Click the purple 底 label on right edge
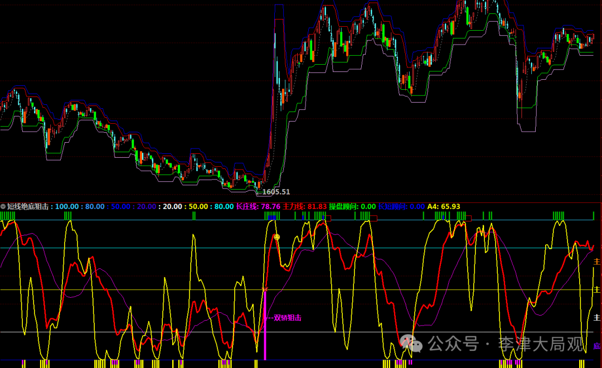The width and height of the screenshot is (602, 368). [x=597, y=346]
